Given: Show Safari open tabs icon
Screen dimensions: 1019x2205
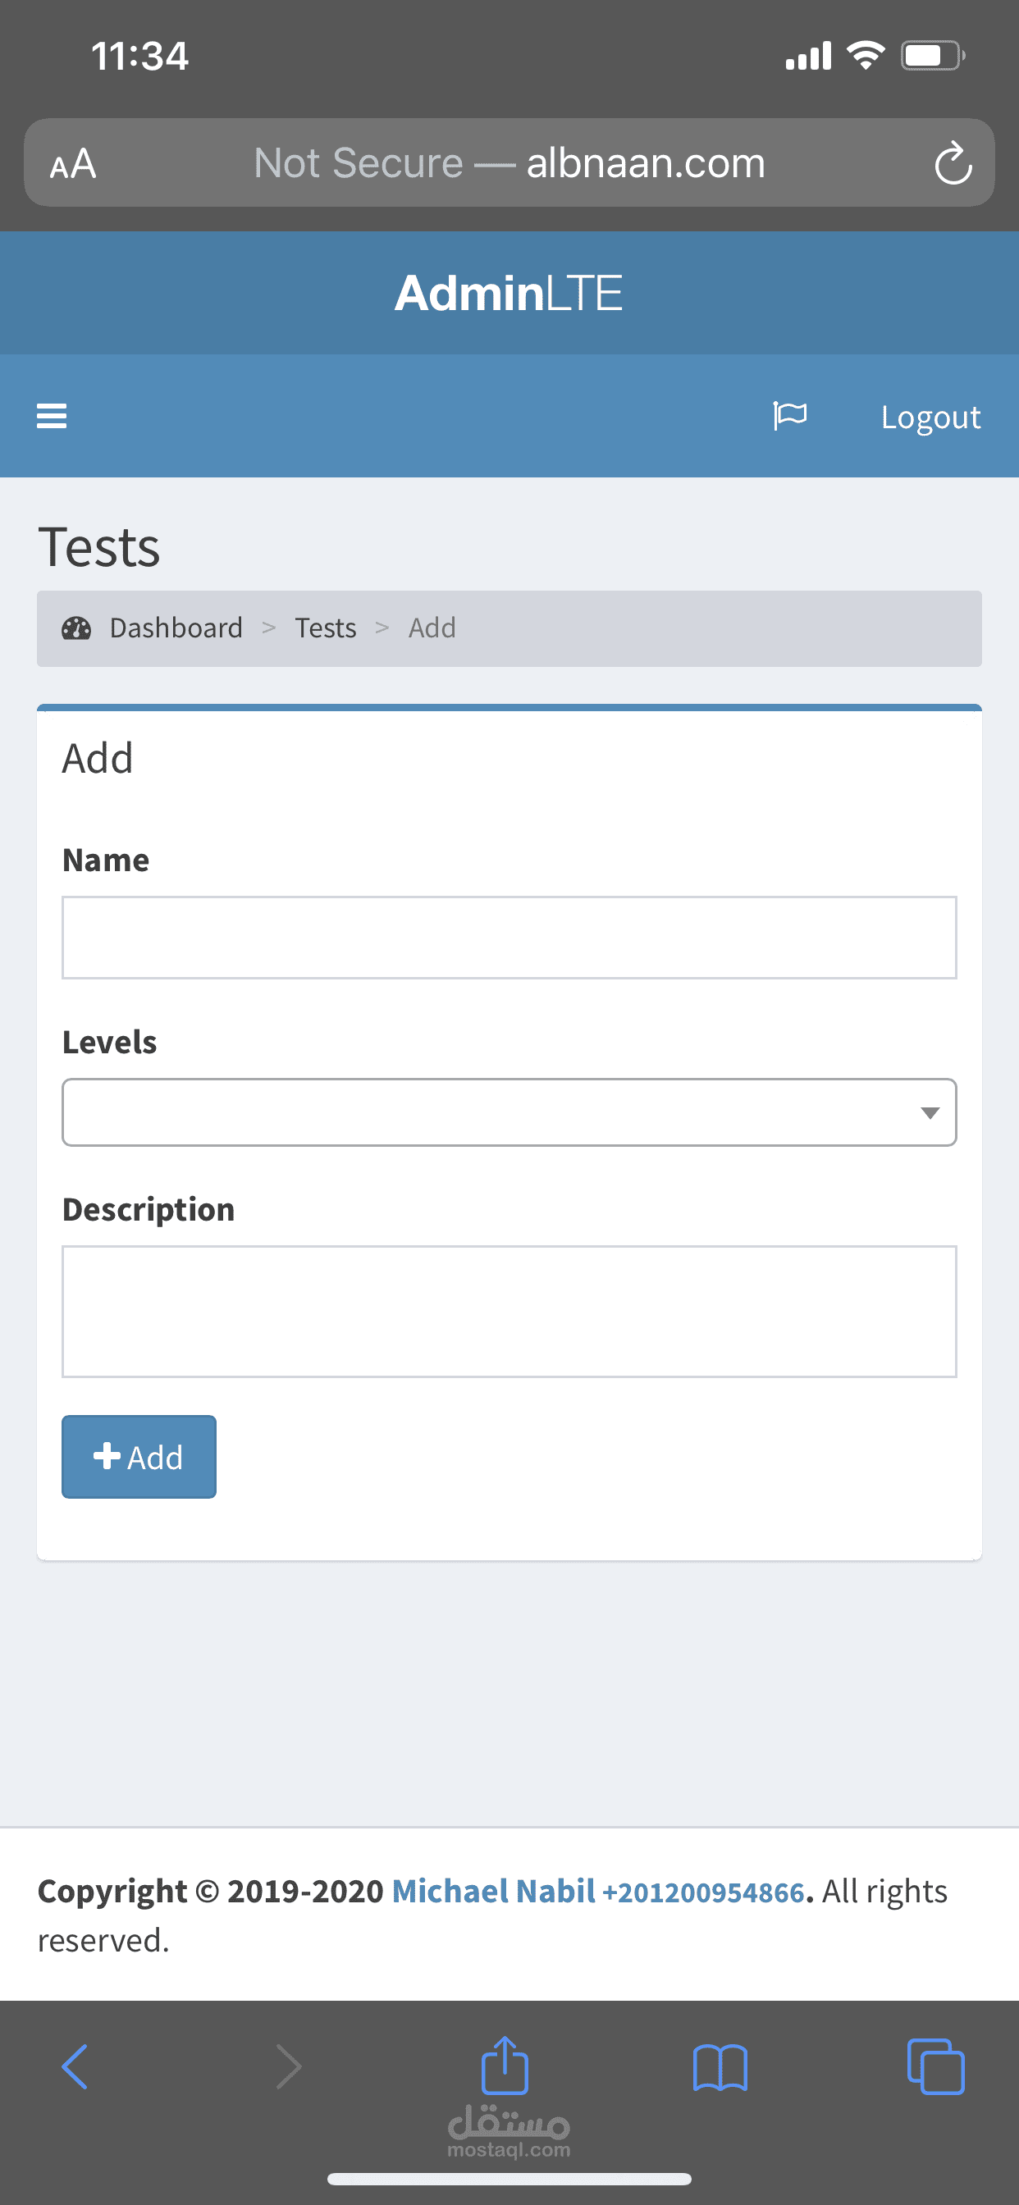Looking at the screenshot, I should pyautogui.click(x=935, y=2066).
